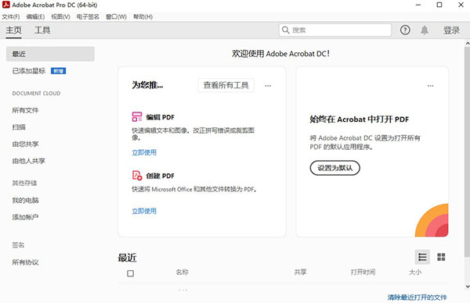This screenshot has height=303, width=470.
Task: Click the 登录 sign-in button
Action: point(451,30)
